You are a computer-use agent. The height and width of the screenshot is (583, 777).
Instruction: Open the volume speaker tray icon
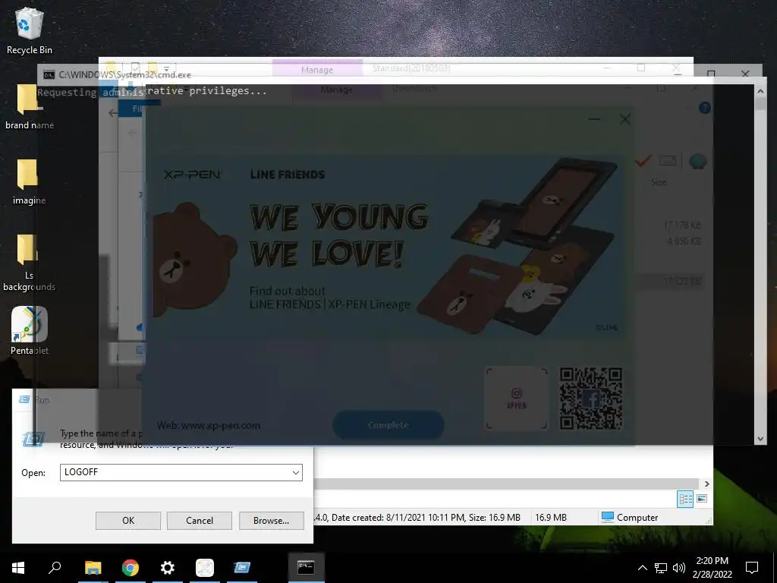(679, 568)
